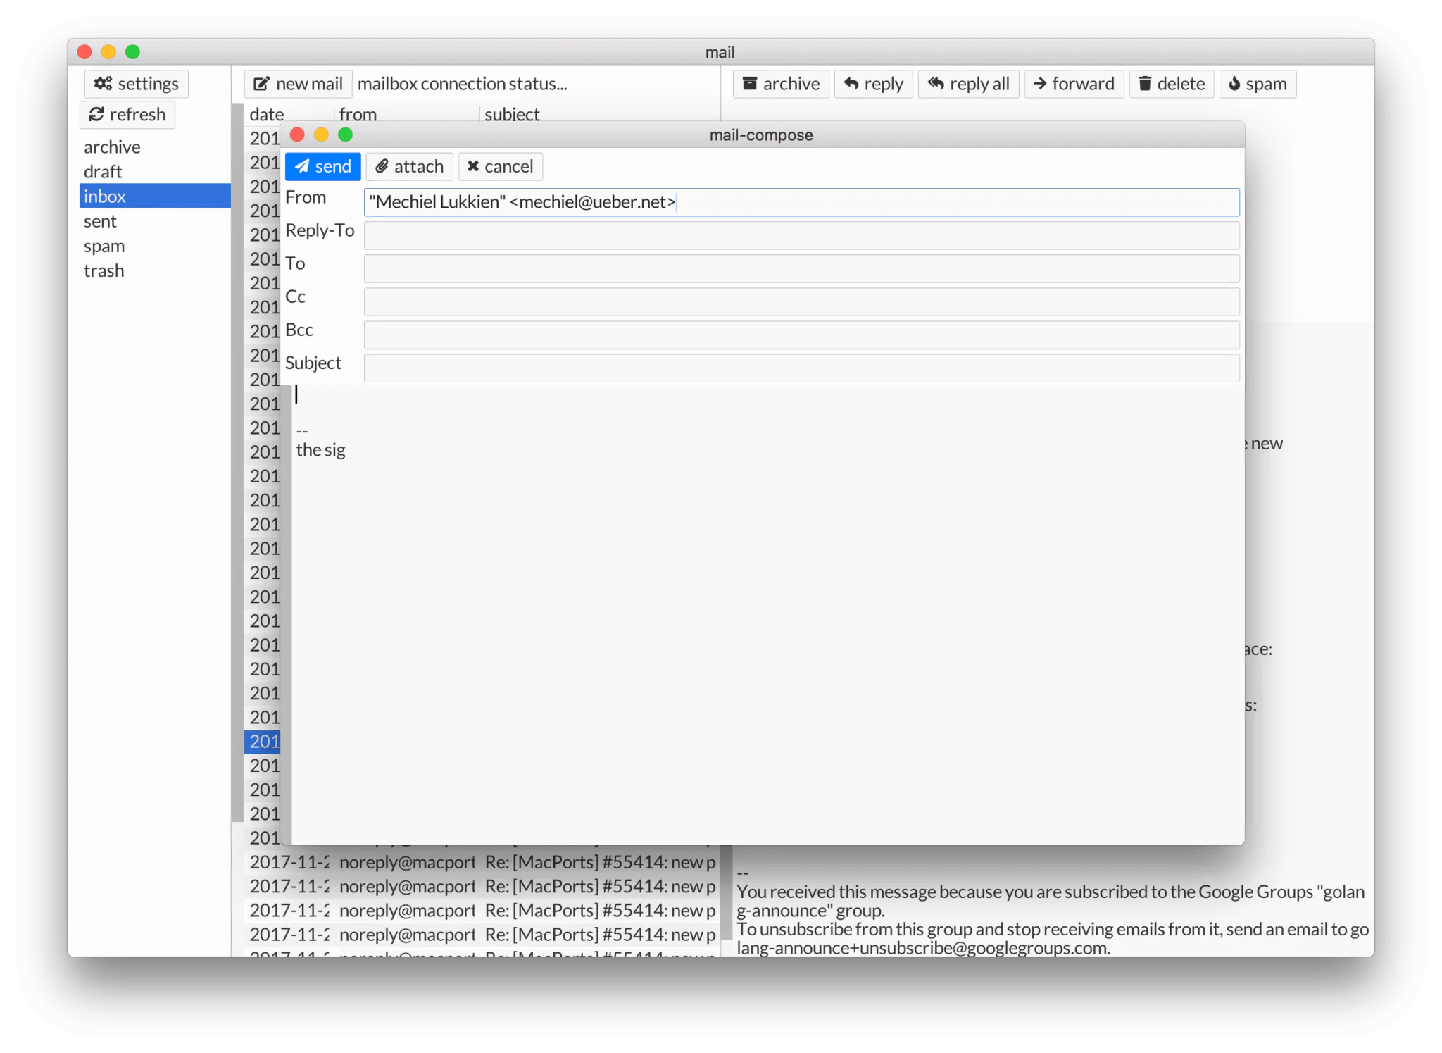Viewport: 1442px width, 1053px height.
Task: Sort messages by the date column
Action: (x=265, y=113)
